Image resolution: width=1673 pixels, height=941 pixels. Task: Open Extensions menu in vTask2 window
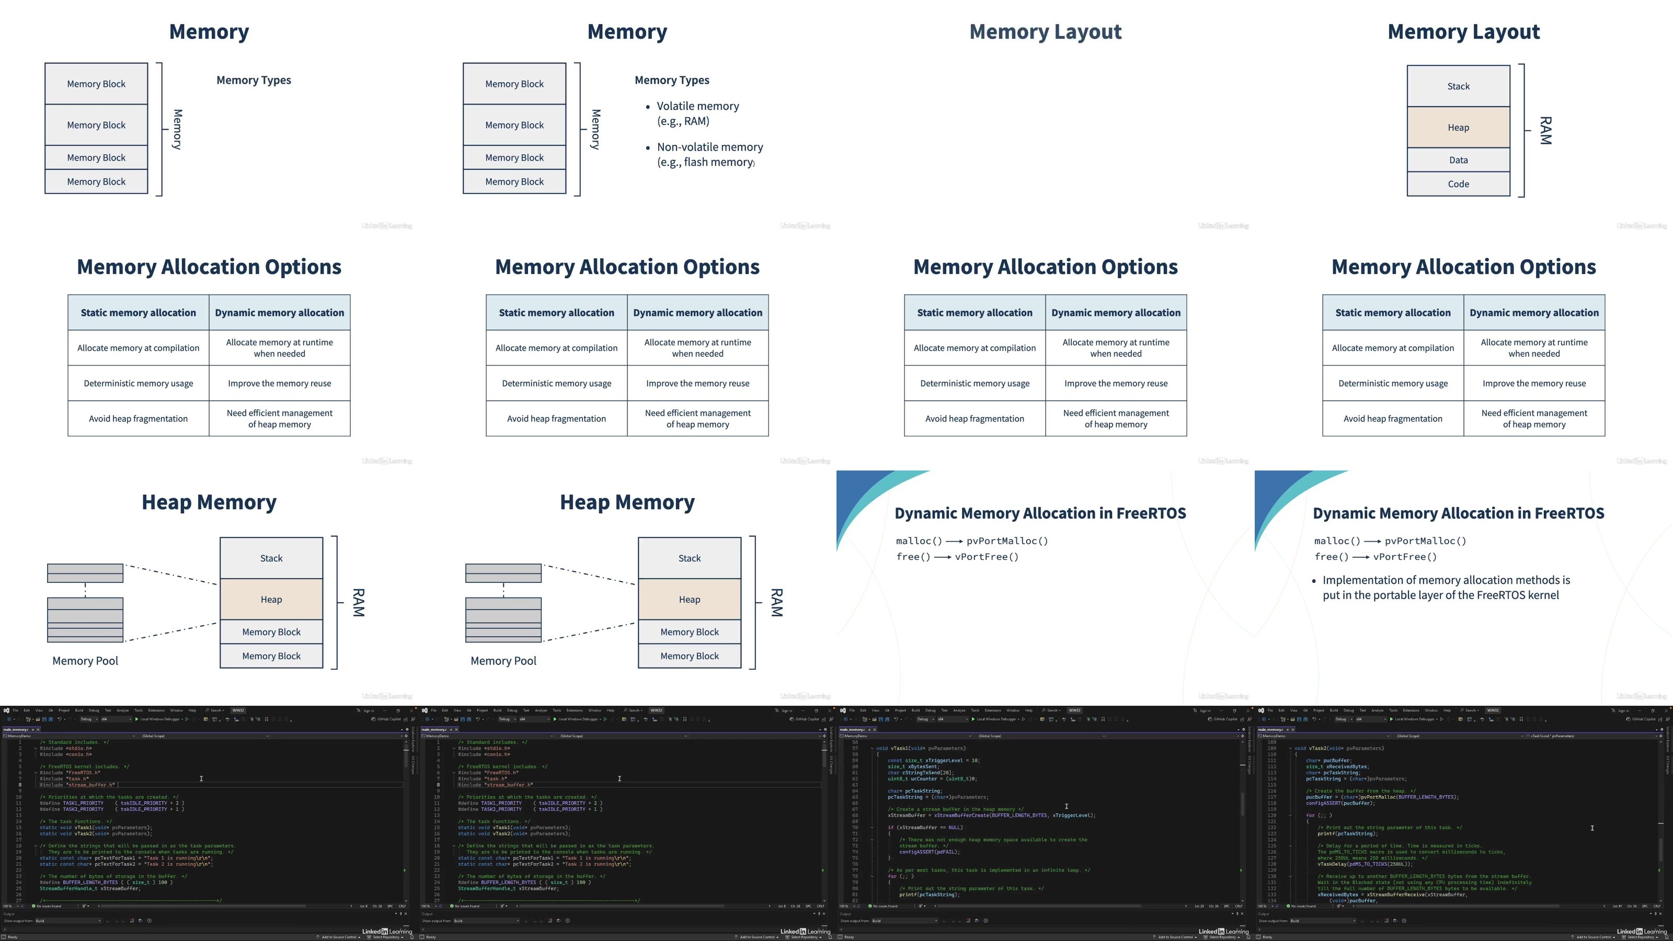click(1411, 710)
